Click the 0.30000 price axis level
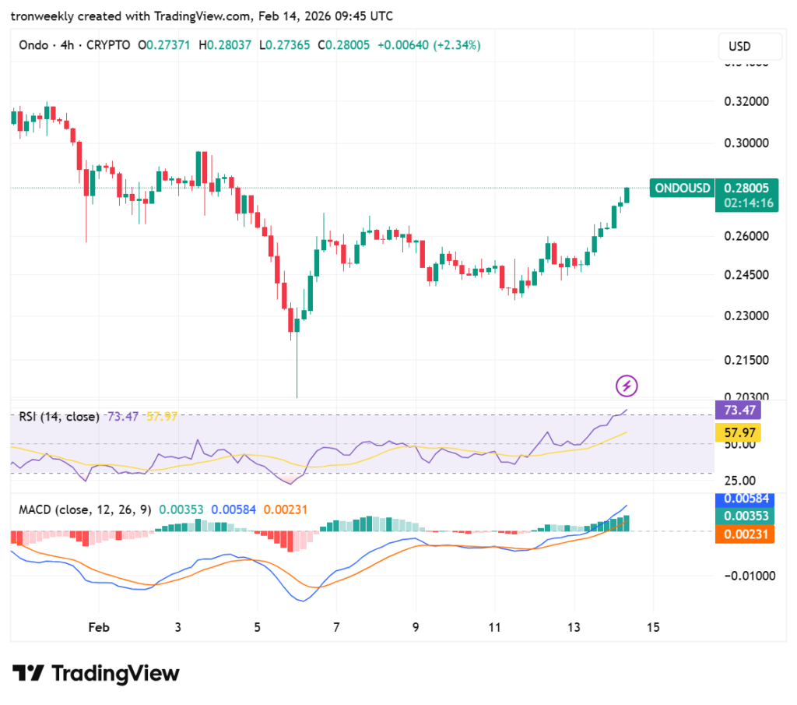 (746, 143)
